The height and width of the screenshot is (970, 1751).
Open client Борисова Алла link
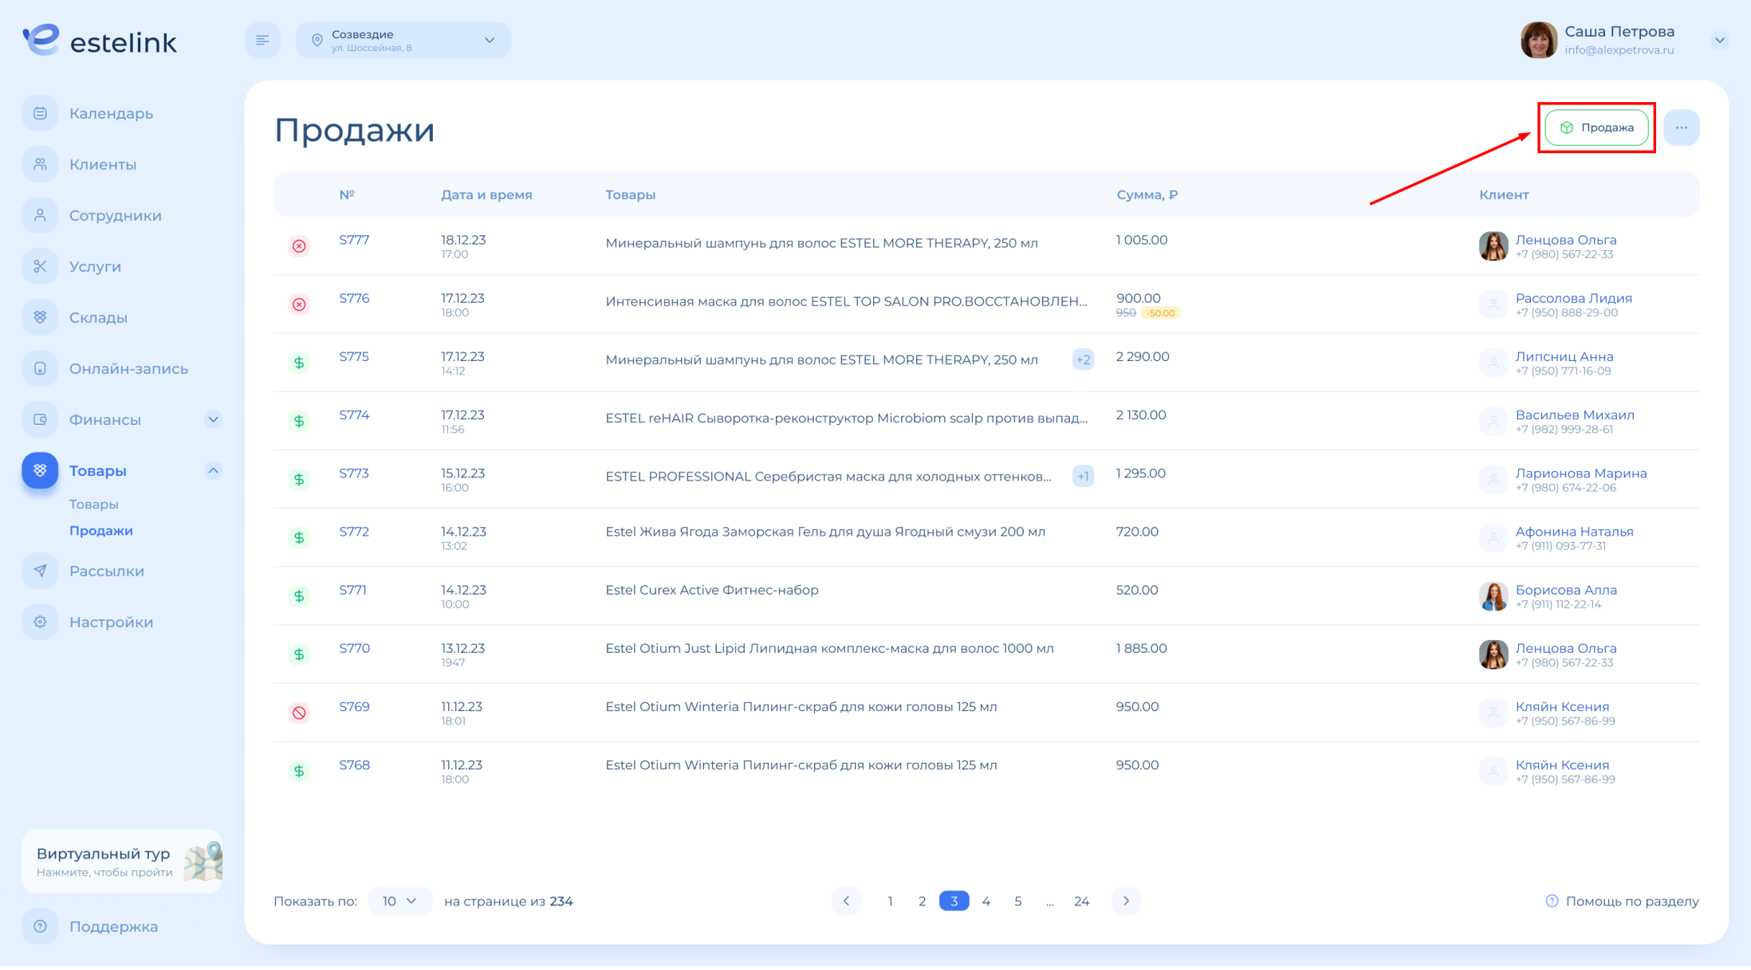1566,590
